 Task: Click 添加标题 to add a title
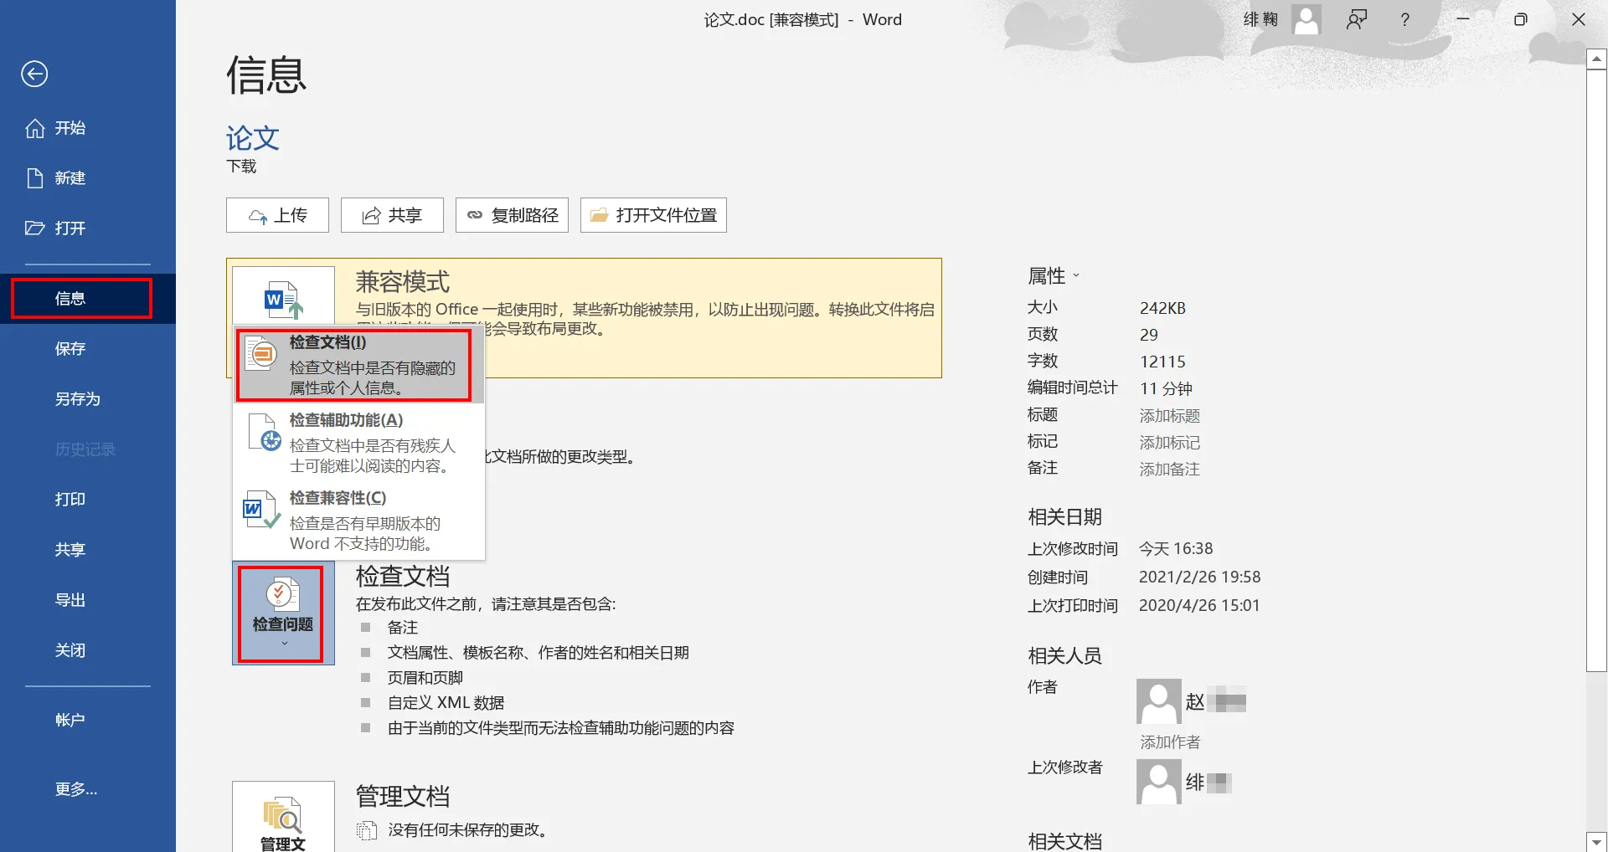point(1170,416)
